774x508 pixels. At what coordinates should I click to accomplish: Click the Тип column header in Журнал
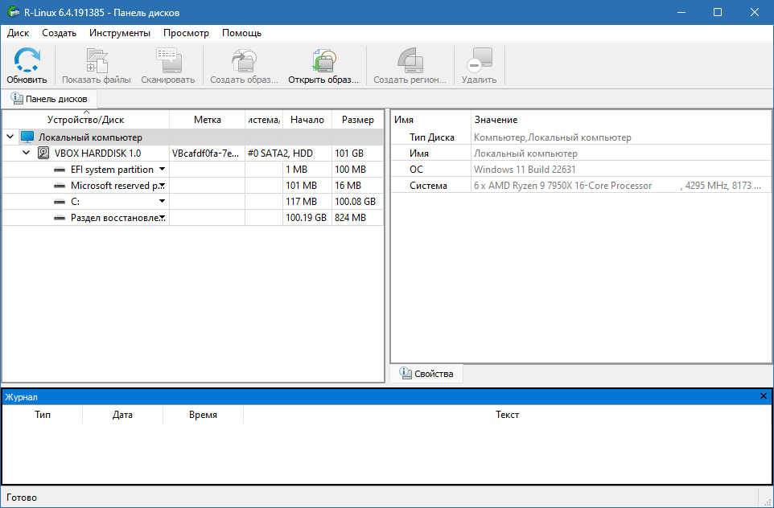tap(43, 415)
